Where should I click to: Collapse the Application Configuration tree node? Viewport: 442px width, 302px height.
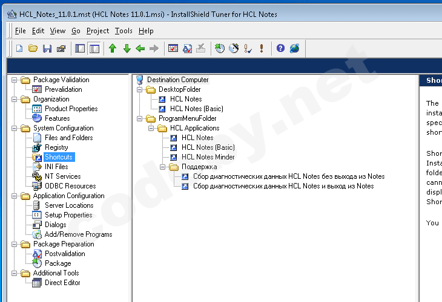click(x=14, y=196)
